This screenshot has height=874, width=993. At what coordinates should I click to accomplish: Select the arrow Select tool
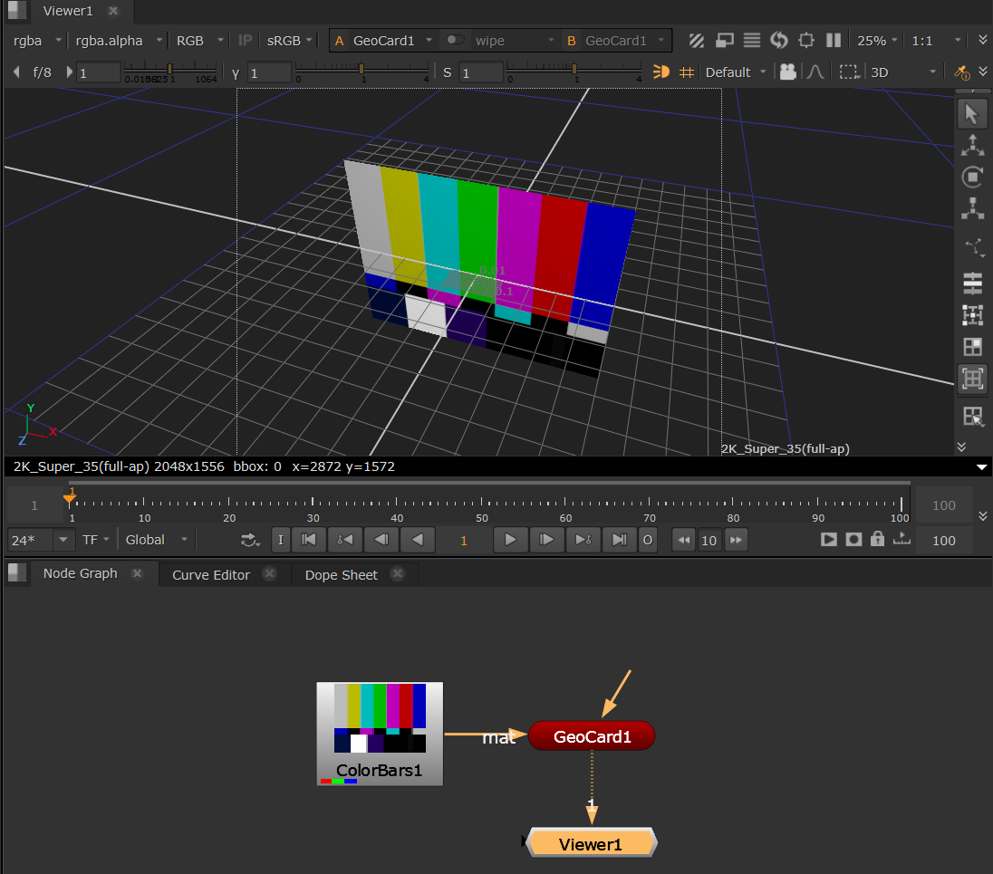coord(972,113)
